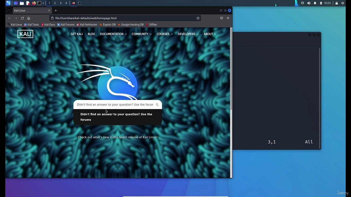The image size is (351, 197).
Task: Go back in browser history
Action: click(10, 18)
